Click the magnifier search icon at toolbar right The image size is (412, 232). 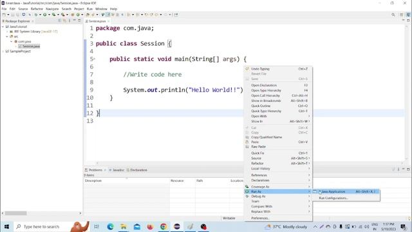(393, 15)
